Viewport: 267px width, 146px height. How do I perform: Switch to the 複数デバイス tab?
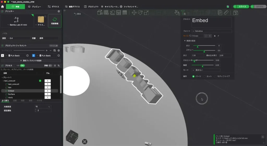point(72,7)
